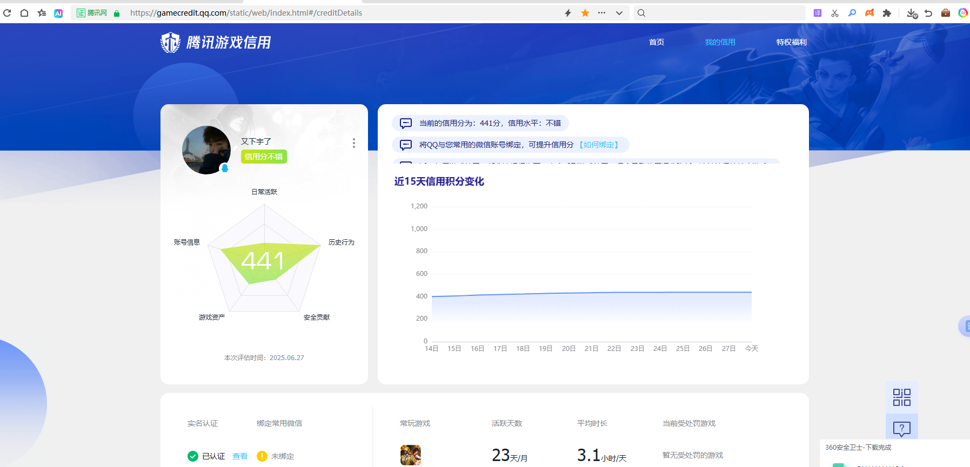Open the brown briefcase toolbox icon
The height and width of the screenshot is (467, 970).
(946, 13)
